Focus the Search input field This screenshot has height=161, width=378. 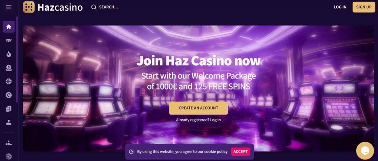coord(109,7)
